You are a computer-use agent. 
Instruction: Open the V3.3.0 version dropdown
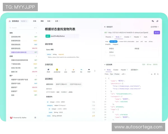click(24, 21)
